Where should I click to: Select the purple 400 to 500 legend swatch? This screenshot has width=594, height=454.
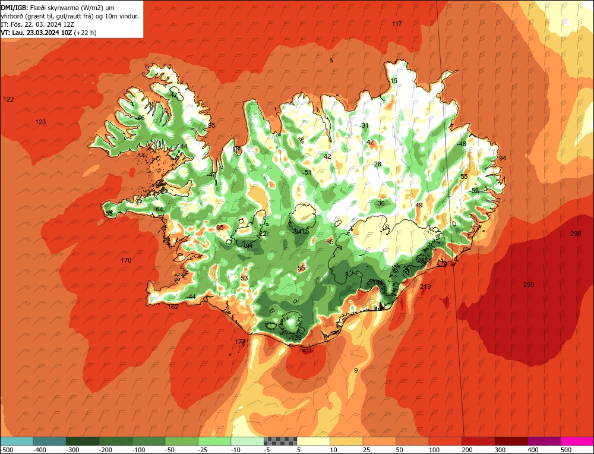544,441
